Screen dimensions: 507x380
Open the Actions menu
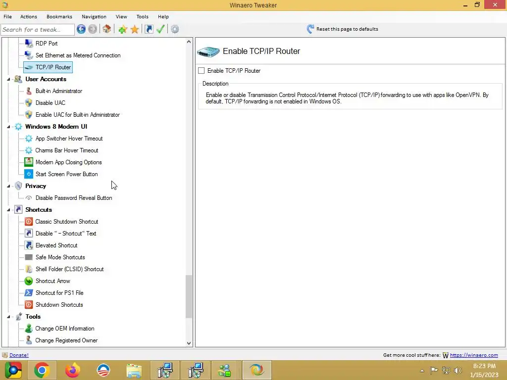28,16
